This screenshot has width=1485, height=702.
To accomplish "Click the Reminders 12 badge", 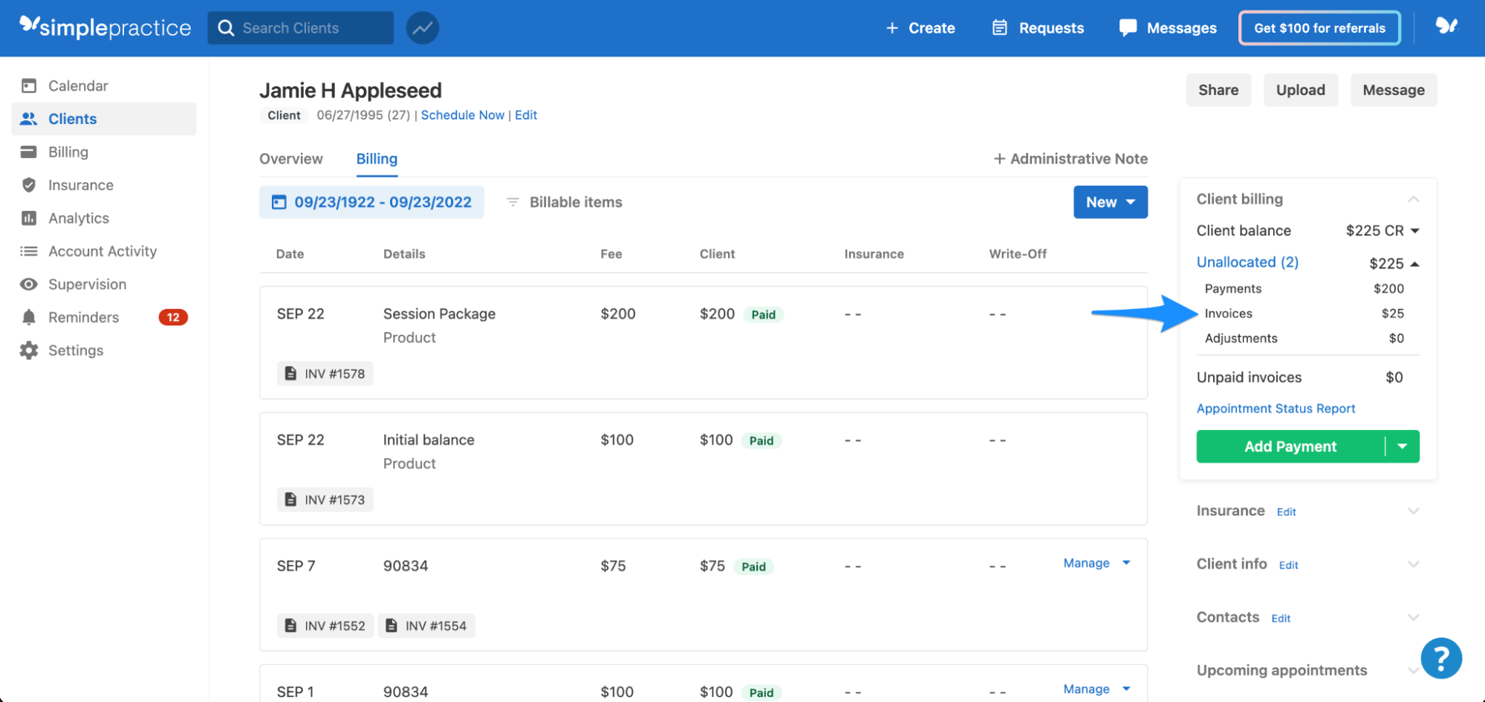I will (173, 317).
